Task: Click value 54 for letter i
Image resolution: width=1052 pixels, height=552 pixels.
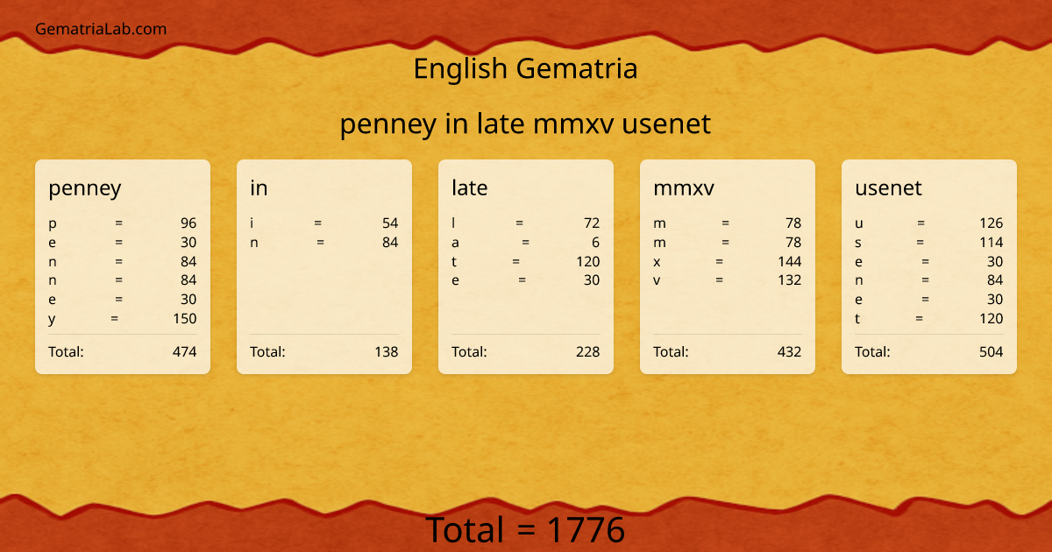Action: tap(390, 223)
